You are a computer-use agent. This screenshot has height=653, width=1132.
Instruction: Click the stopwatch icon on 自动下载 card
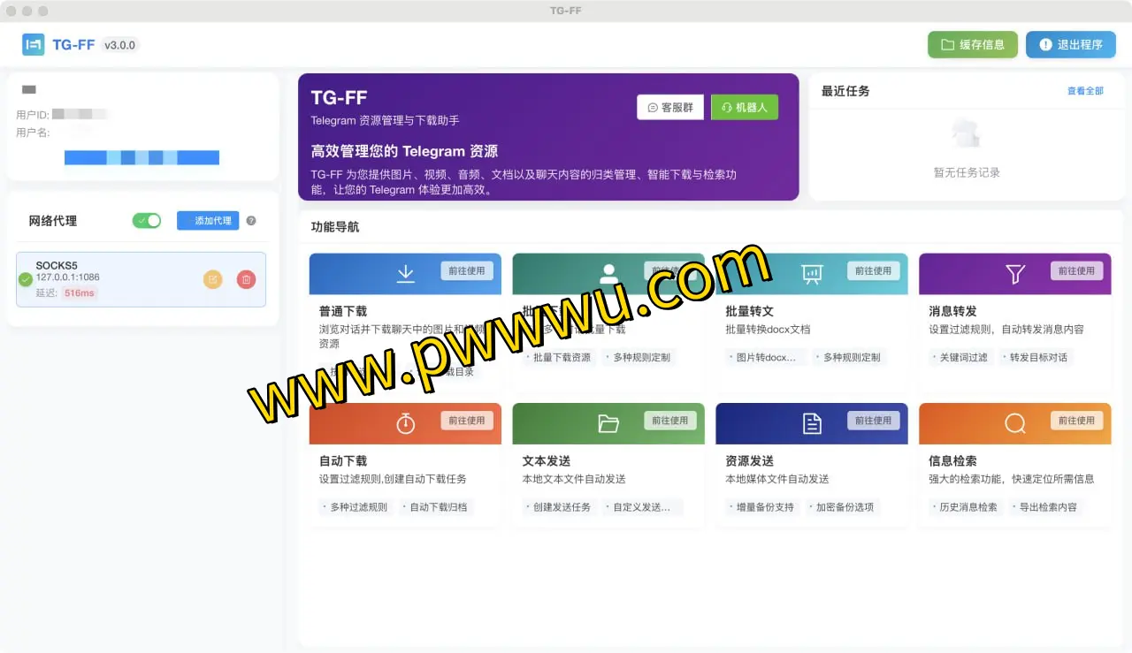(x=405, y=424)
